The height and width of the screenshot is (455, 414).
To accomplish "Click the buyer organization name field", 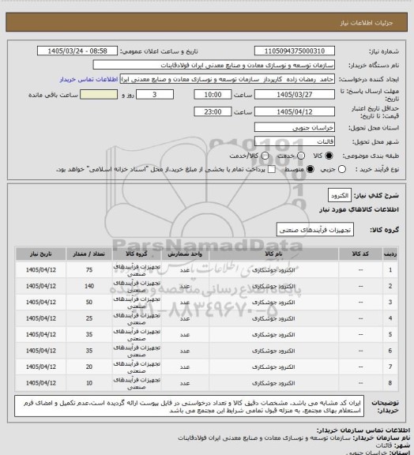I will click(213, 65).
